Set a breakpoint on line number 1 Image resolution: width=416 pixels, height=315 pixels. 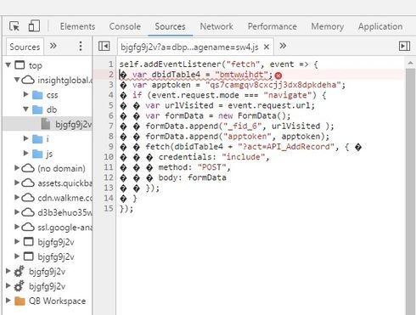pos(110,65)
